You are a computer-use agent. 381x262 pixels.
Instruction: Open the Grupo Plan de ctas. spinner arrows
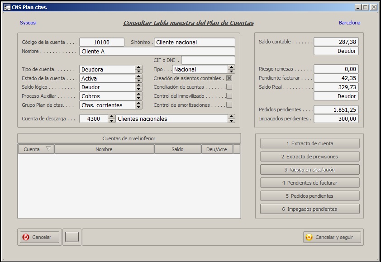[x=139, y=105]
